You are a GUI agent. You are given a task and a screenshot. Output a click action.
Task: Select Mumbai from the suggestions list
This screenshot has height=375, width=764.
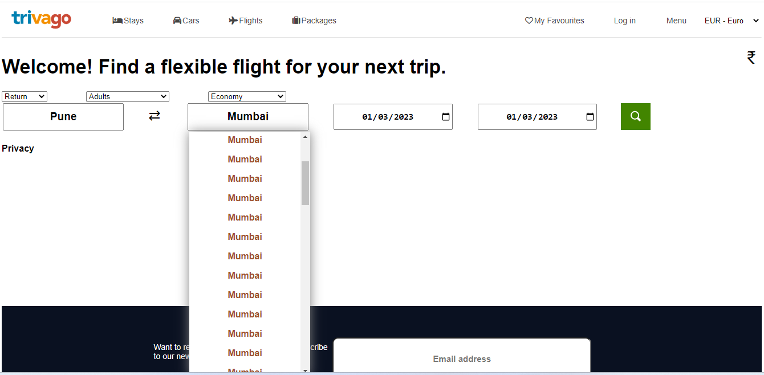[x=245, y=140]
